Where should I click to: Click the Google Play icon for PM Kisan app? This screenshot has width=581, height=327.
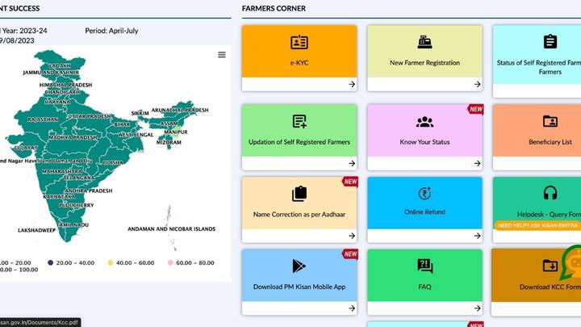[x=299, y=266]
